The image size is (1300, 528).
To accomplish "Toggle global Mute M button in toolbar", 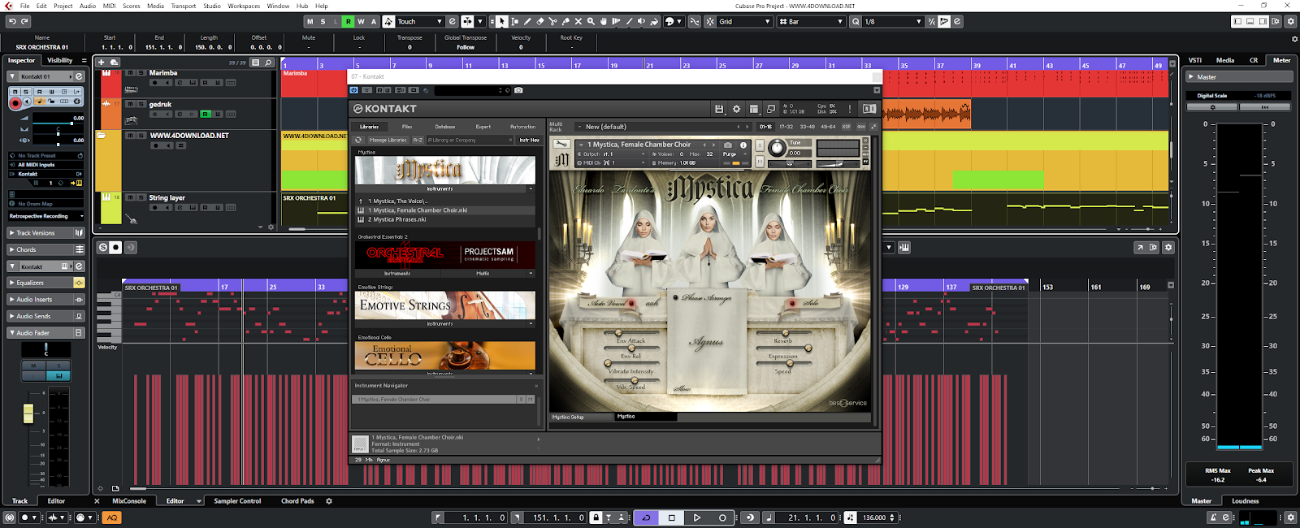I will point(310,22).
